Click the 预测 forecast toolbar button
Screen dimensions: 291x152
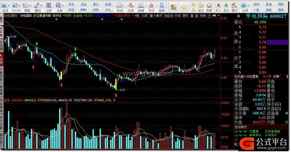96,10
